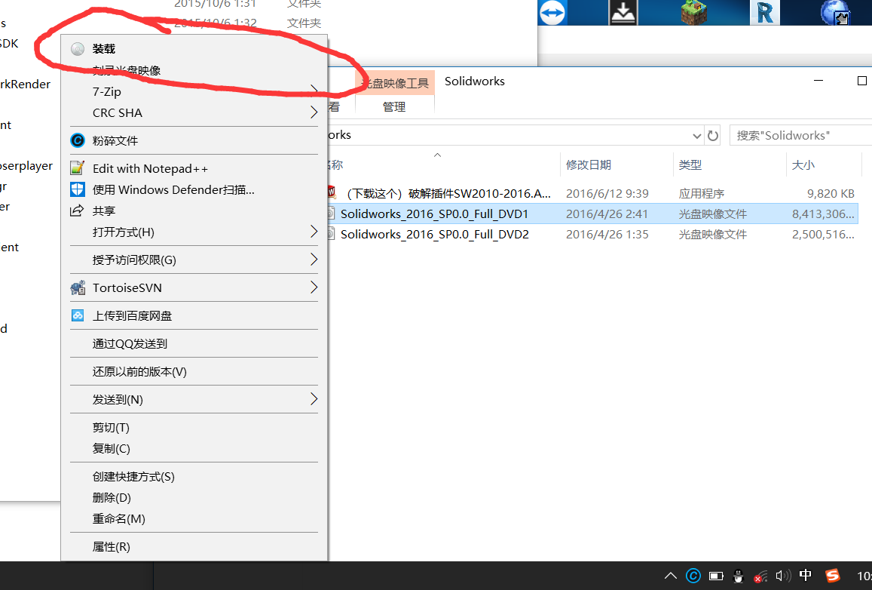Choose 上传到百度网盘
This screenshot has height=590, width=872.
194,315
